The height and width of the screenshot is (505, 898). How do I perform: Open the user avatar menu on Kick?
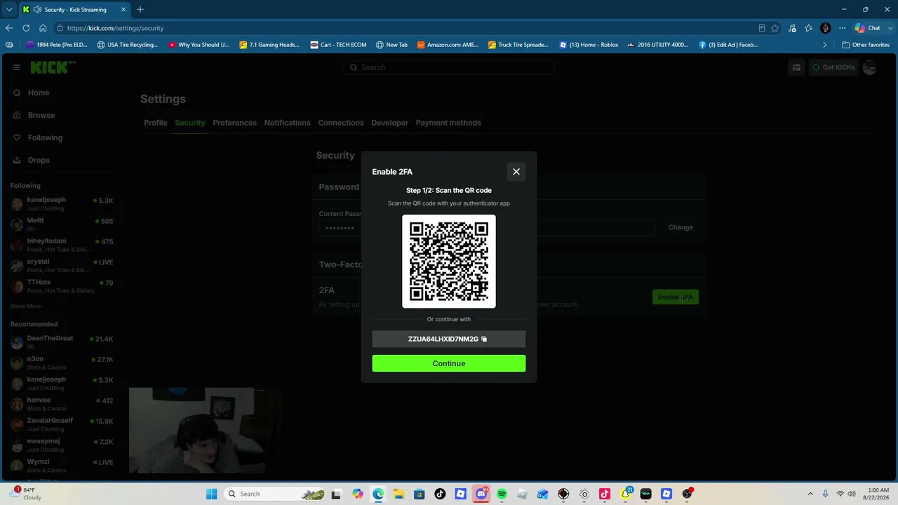pyautogui.click(x=870, y=67)
